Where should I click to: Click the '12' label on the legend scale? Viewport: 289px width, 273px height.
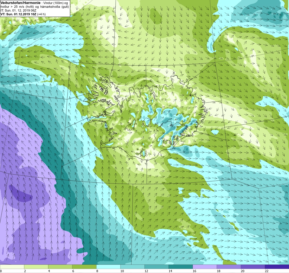click(146, 271)
